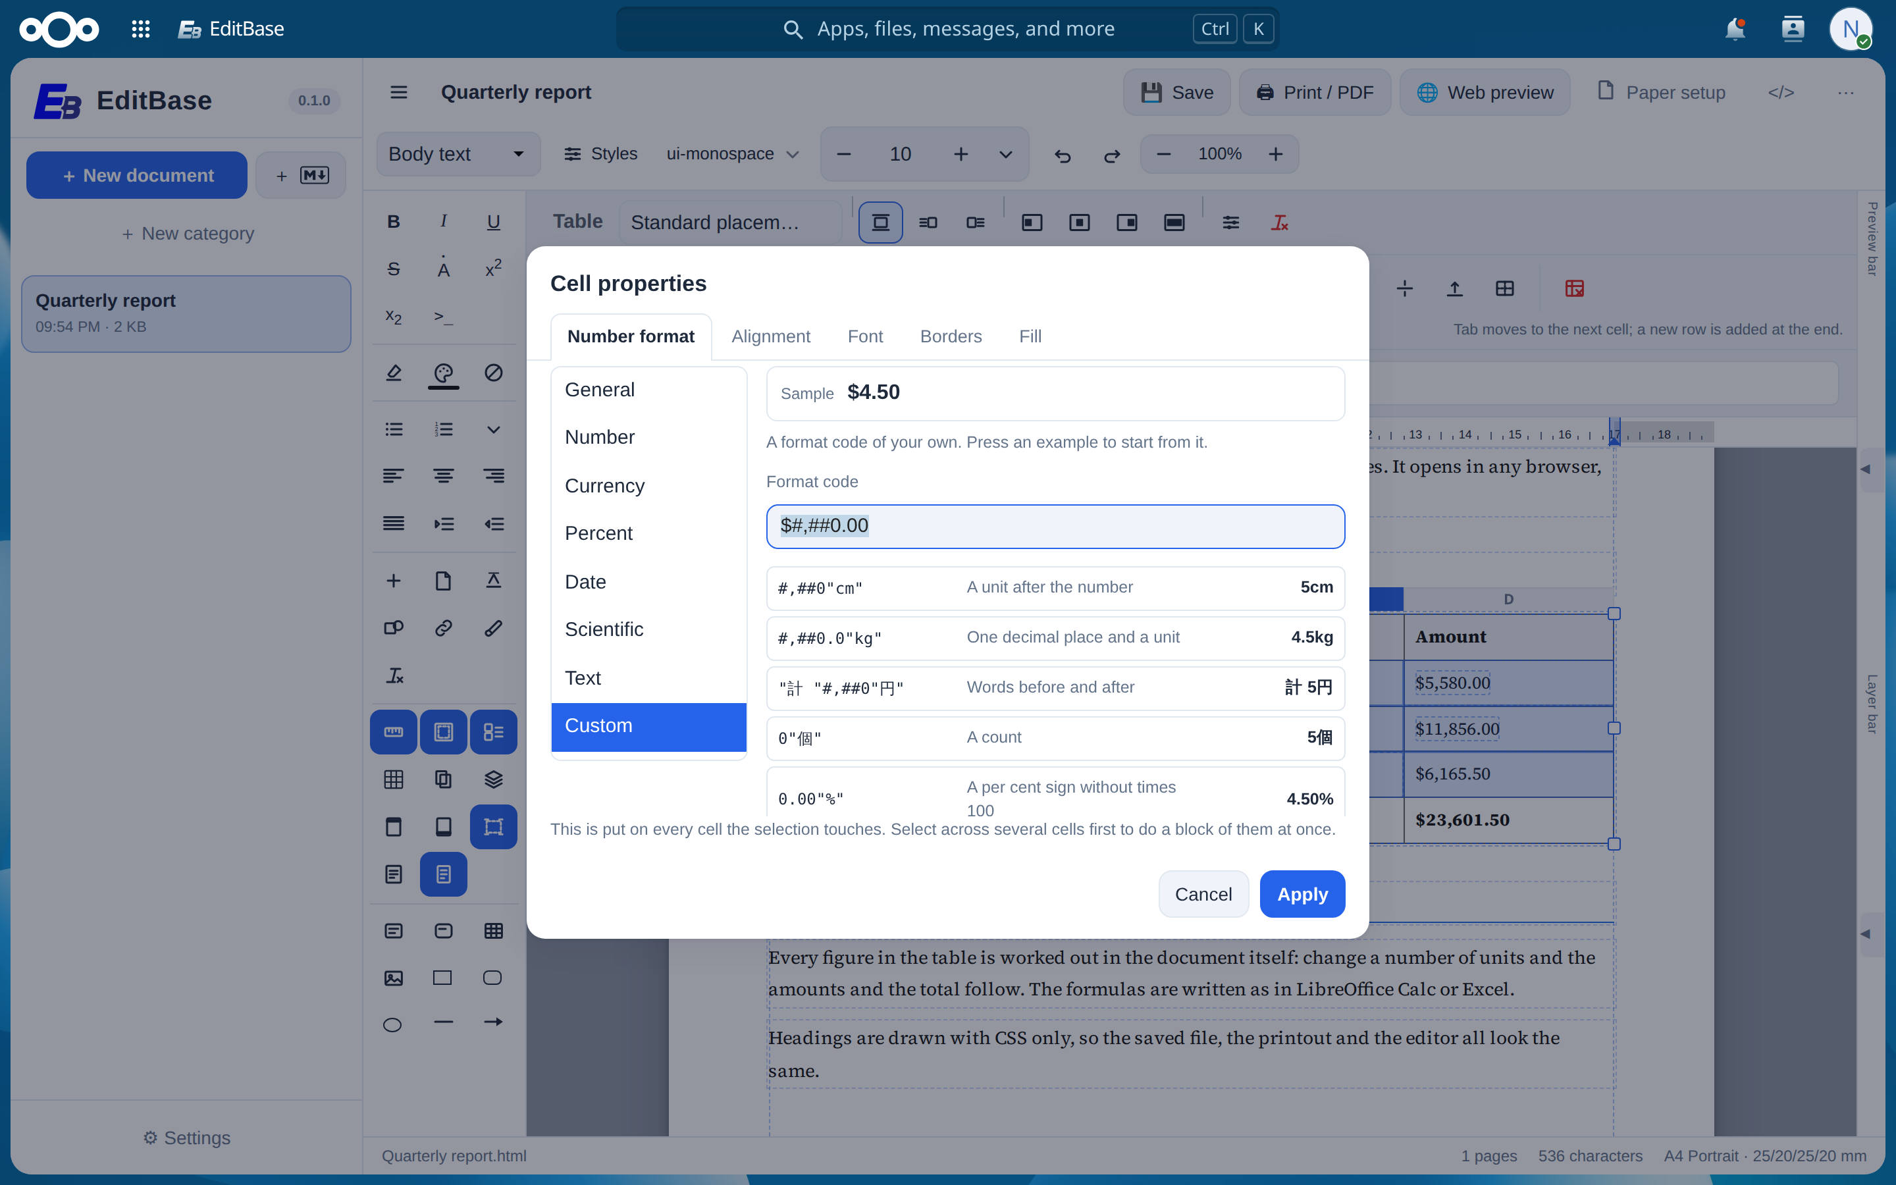Expand the font size dropdown chevron

[x=1006, y=155]
